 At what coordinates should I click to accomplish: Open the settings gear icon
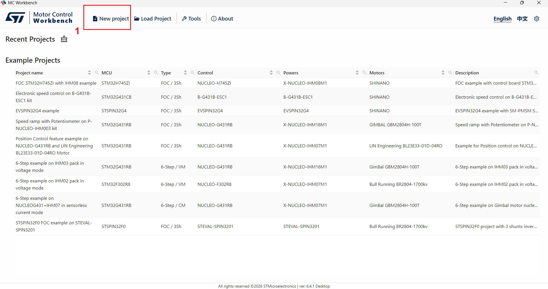(x=537, y=19)
